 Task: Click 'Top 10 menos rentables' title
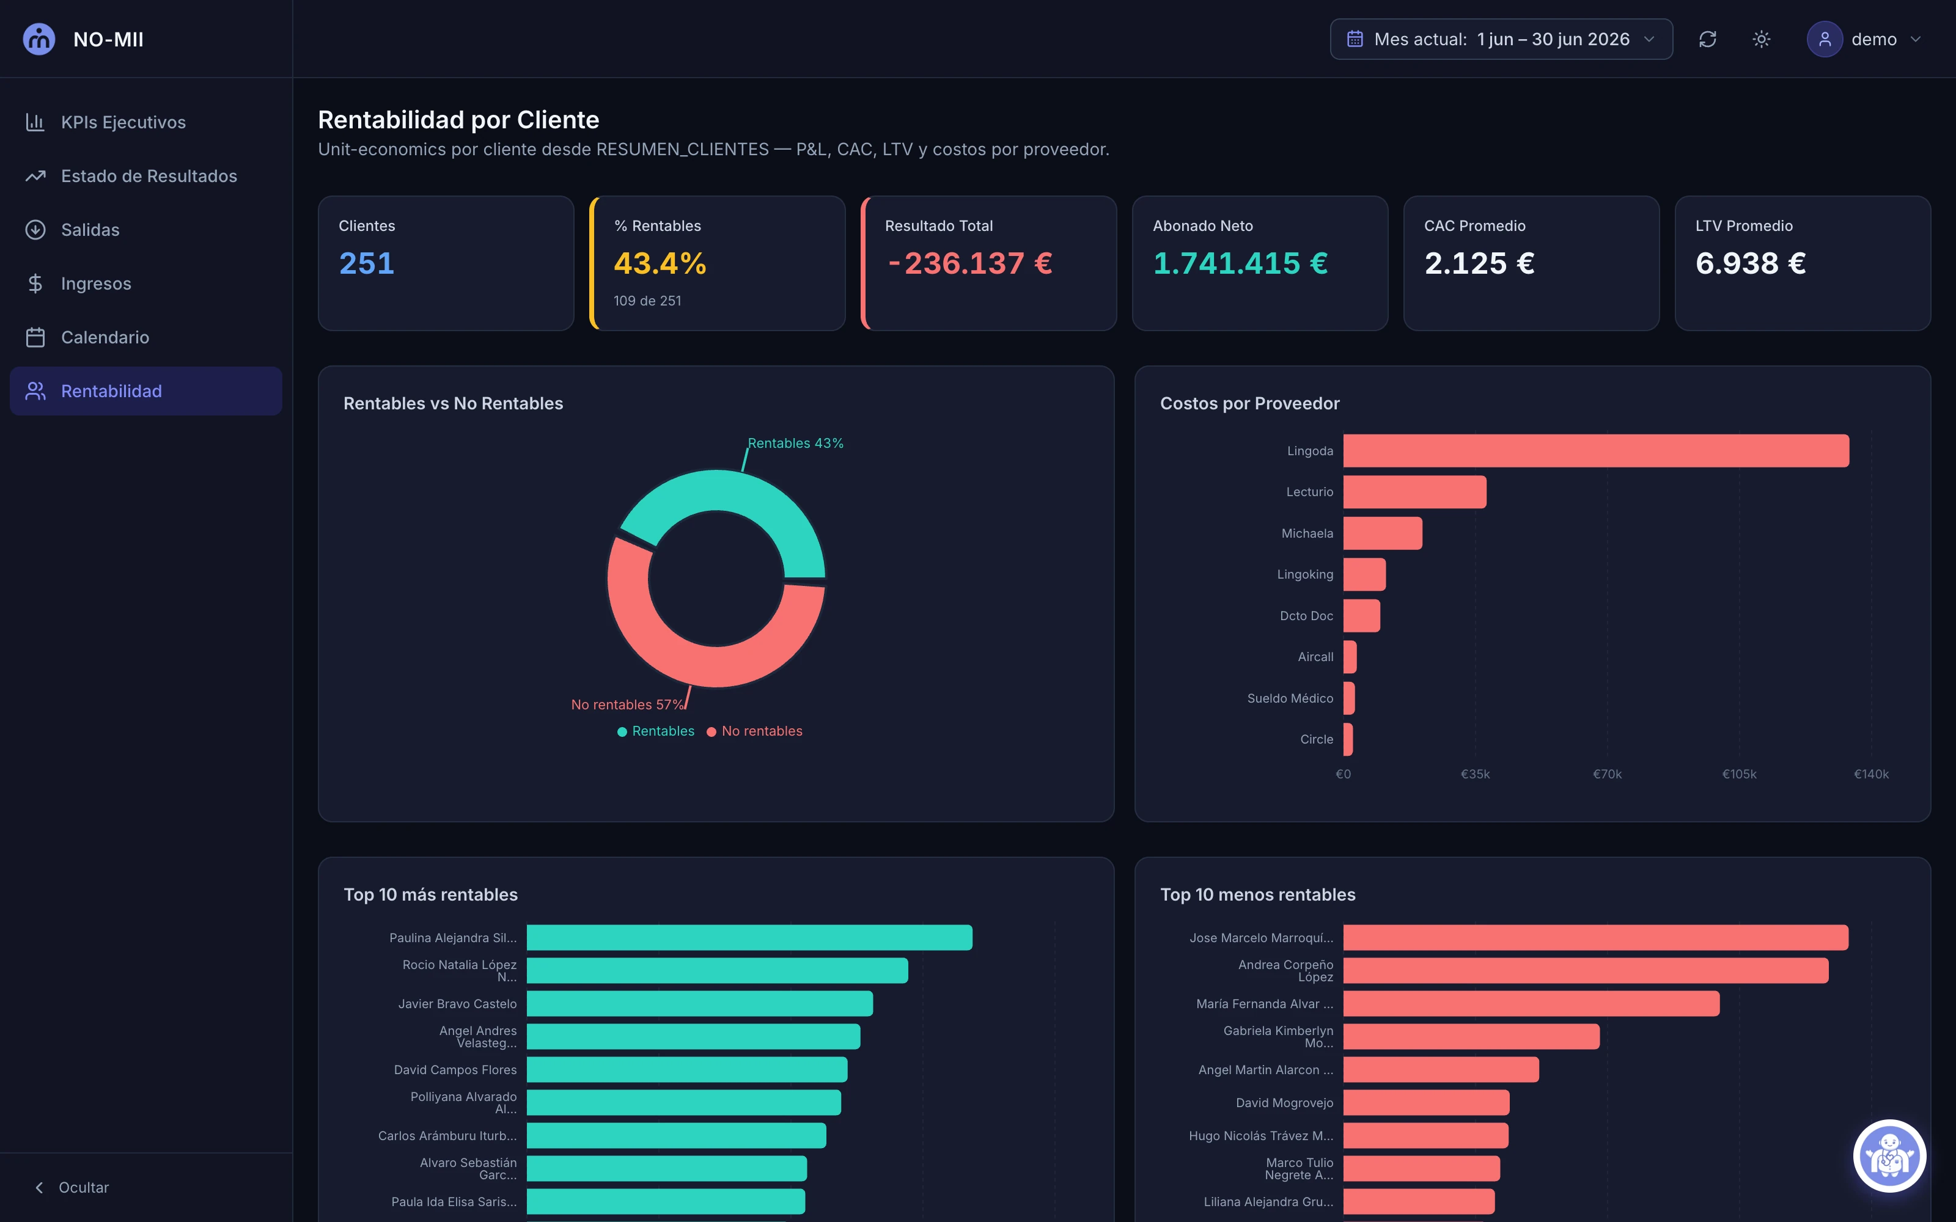point(1258,895)
